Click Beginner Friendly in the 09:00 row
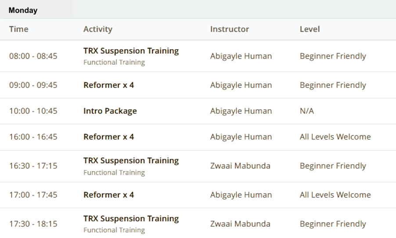The image size is (396, 238). (333, 85)
